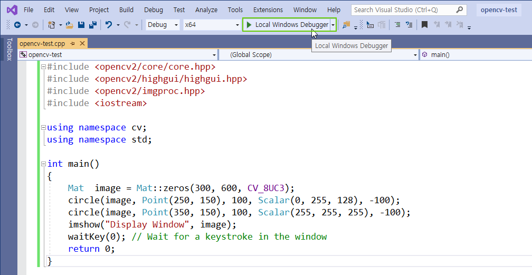532x275 pixels.
Task: Click the return 0; line
Action: pyautogui.click(x=92, y=249)
